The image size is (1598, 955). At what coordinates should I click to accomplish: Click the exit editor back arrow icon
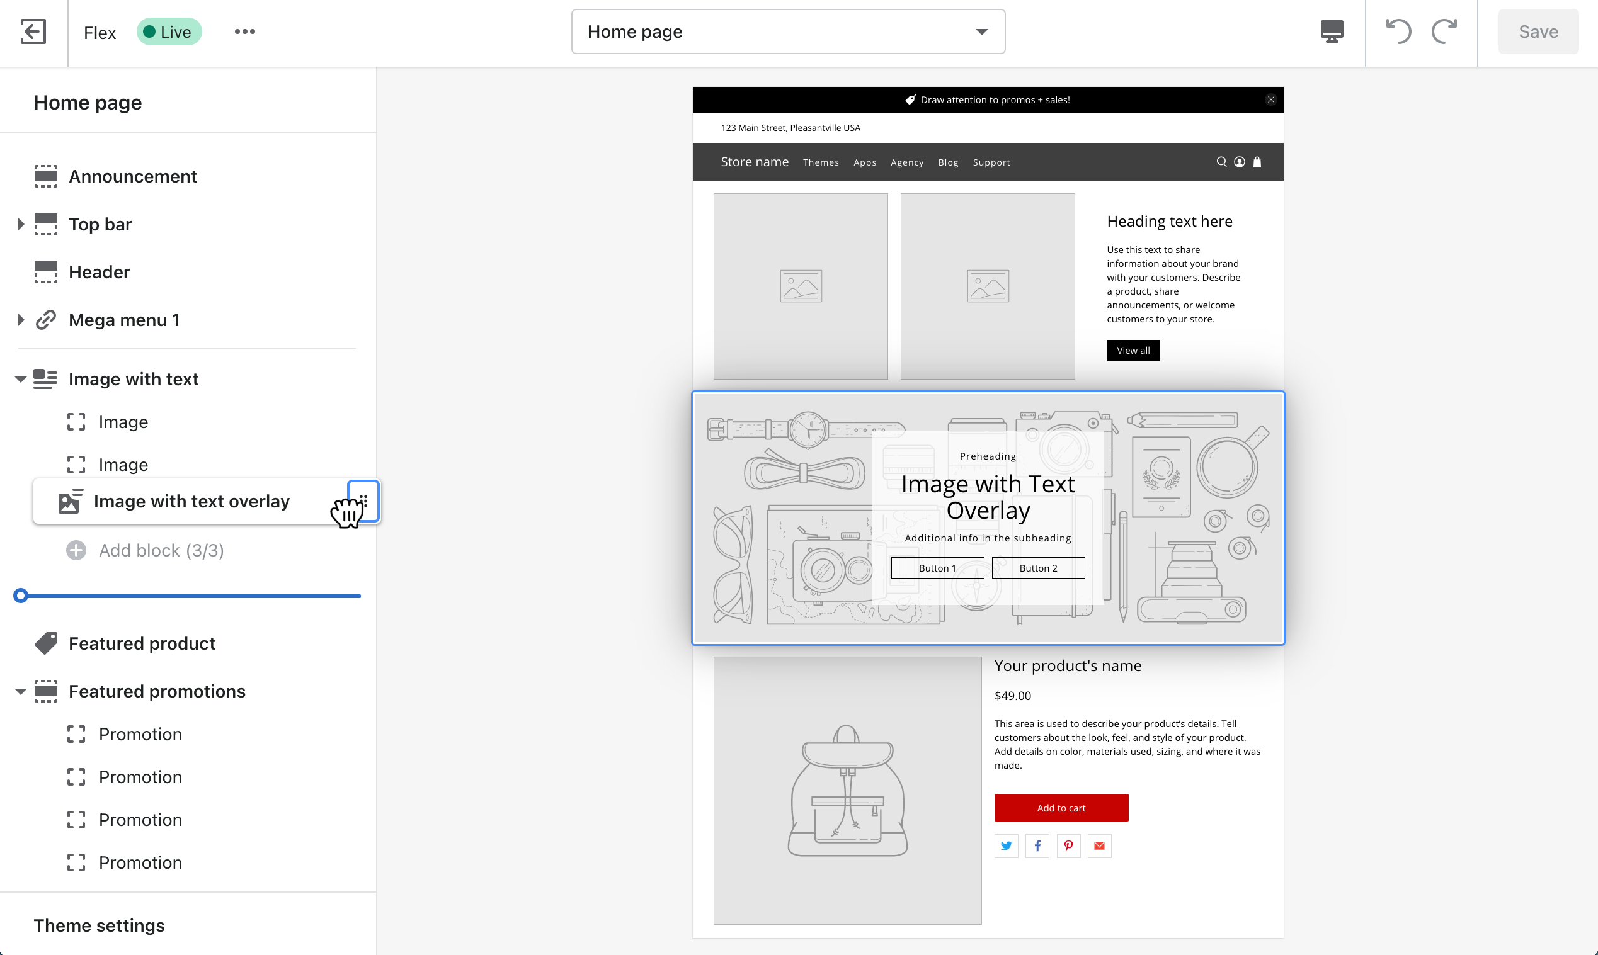click(33, 31)
